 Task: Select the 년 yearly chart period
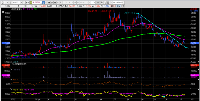point(52,3)
